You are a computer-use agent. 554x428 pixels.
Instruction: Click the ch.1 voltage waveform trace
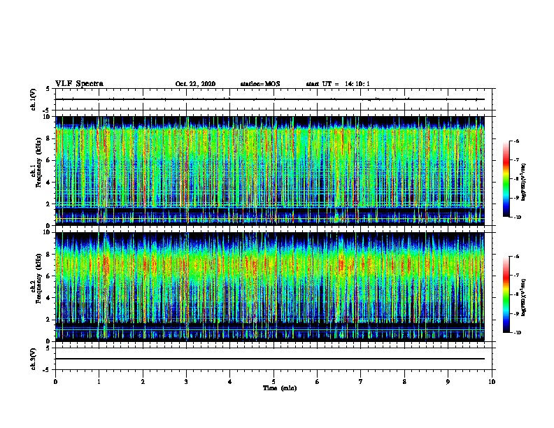click(269, 99)
